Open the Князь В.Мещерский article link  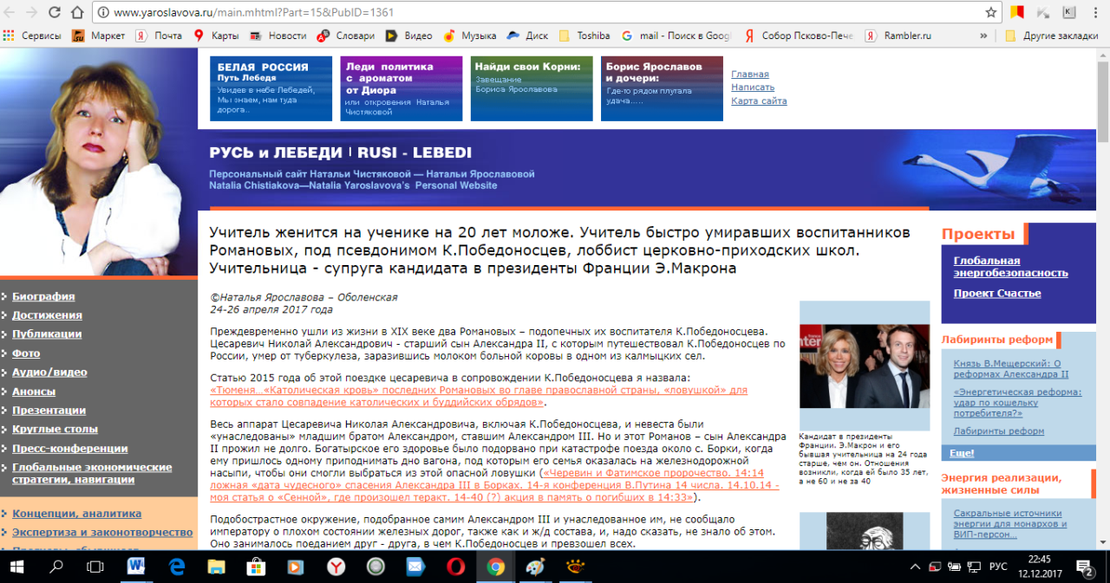tap(1011, 369)
